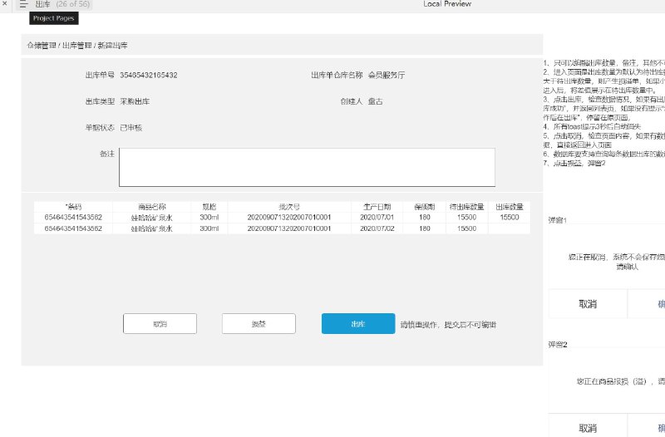665x437 pixels.
Task: Click the order number 35465432165432
Action: tap(149, 75)
